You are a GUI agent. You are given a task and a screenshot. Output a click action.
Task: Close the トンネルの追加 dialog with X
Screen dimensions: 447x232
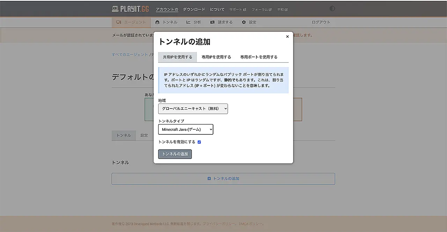[287, 37]
